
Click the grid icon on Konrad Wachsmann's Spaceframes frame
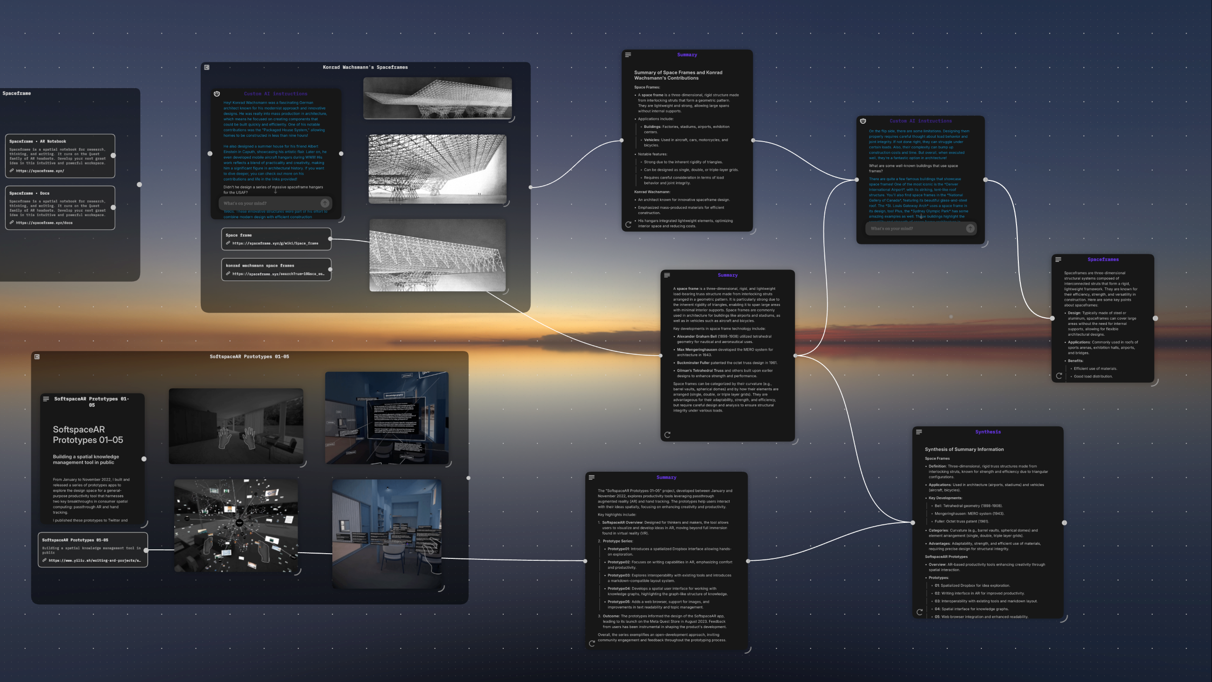point(207,67)
